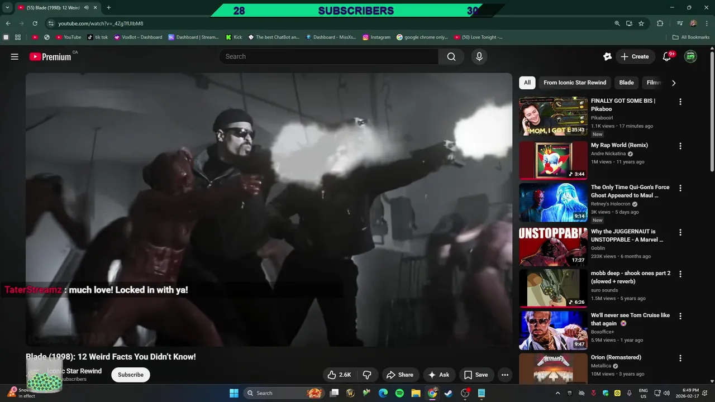The width and height of the screenshot is (715, 402).
Task: Open the Pikaboo video thumbnail
Action: pyautogui.click(x=553, y=116)
